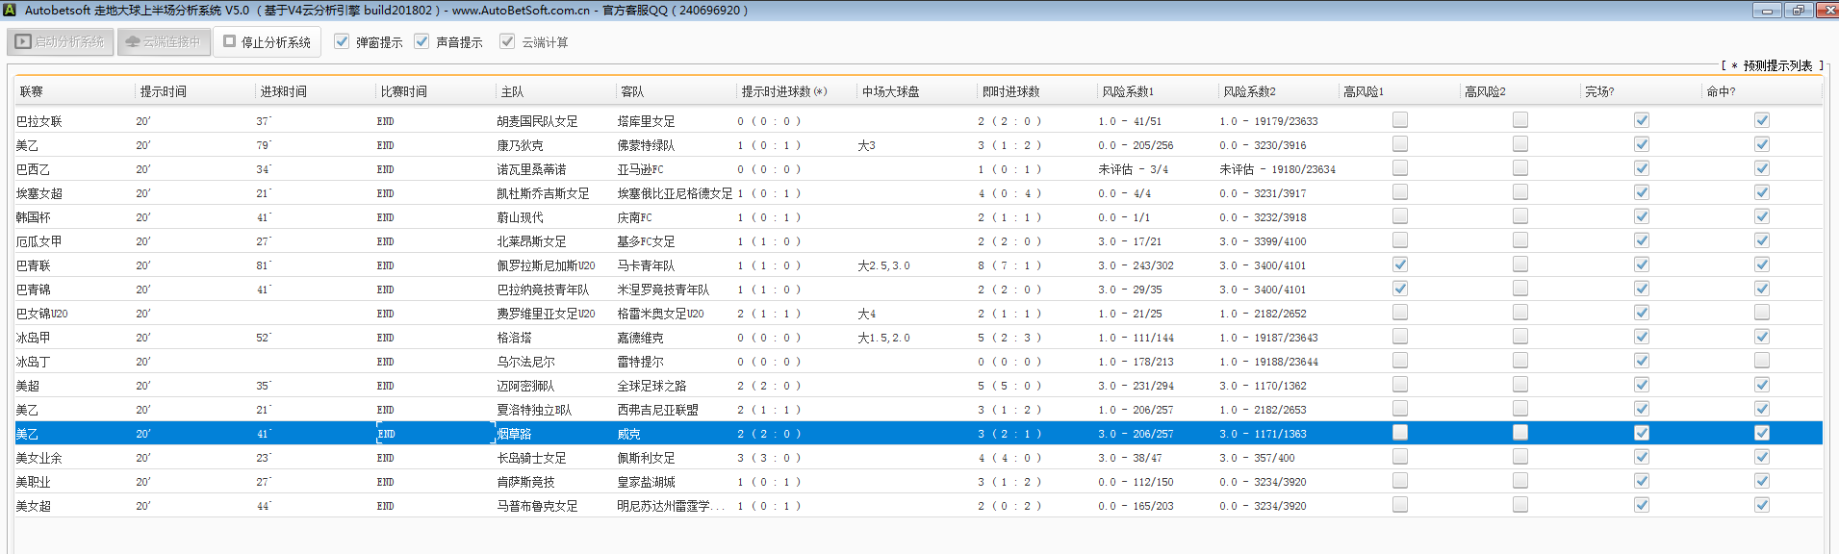
Task: Check 命中? box in the 乌尔法尼尔 row
Action: 1761,361
